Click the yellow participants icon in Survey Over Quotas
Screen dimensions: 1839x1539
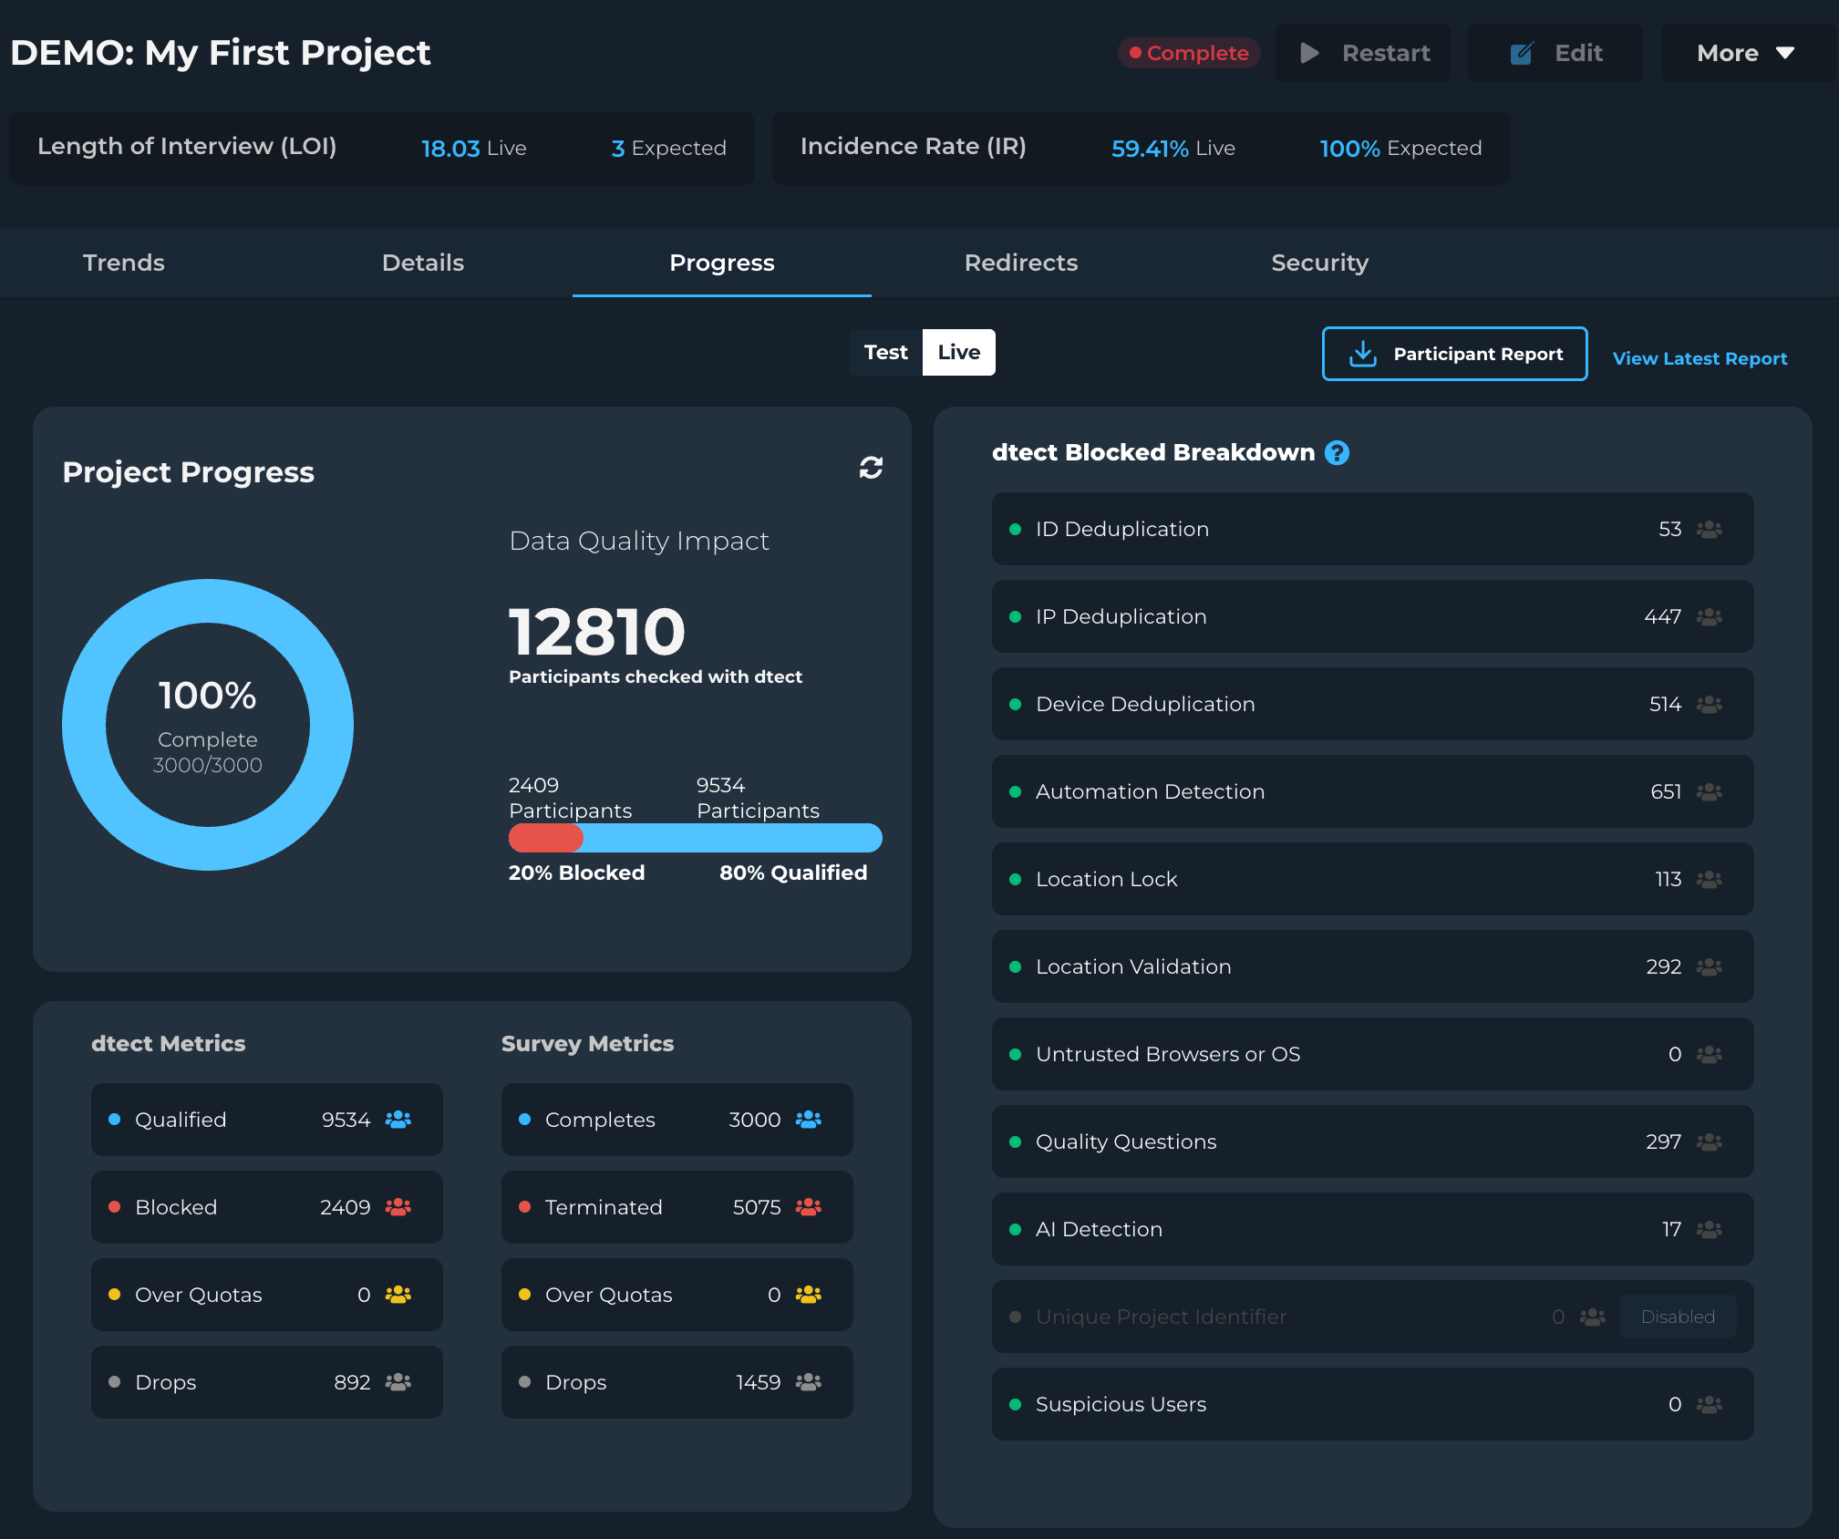tap(809, 1295)
